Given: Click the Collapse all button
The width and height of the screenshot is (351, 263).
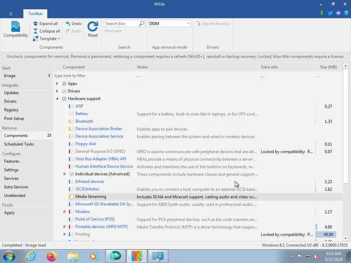Looking at the screenshot, I should click(x=47, y=31).
